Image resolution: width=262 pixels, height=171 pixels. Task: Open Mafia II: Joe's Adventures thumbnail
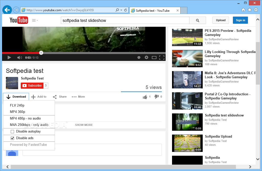click(x=187, y=80)
